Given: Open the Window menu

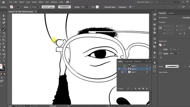Looking at the screenshot, I should [54, 2].
